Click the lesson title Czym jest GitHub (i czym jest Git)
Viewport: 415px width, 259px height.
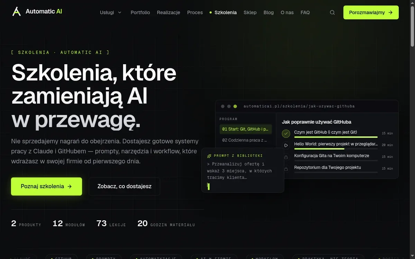325,132
